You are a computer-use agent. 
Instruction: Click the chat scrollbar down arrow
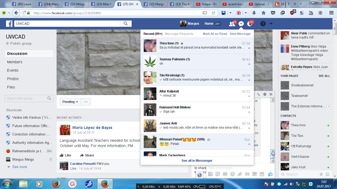click(x=272, y=161)
